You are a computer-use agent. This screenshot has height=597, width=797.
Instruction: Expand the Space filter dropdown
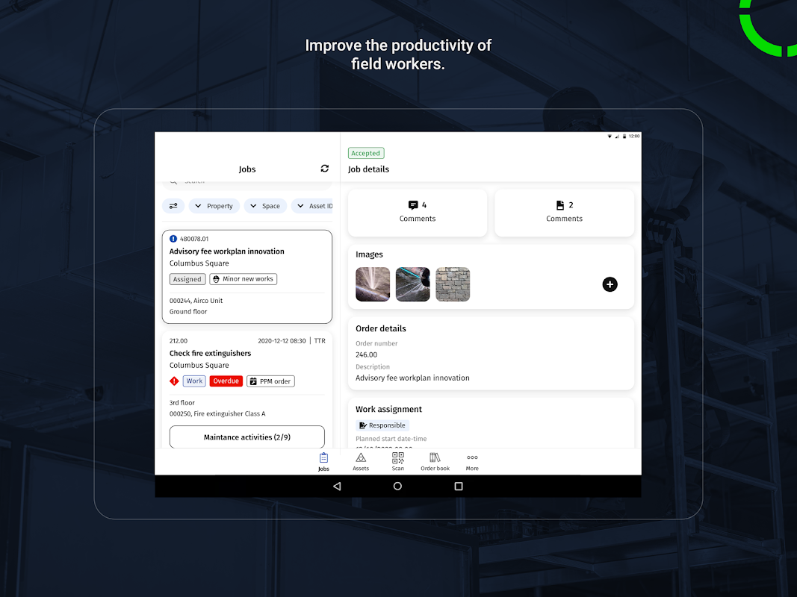tap(265, 206)
